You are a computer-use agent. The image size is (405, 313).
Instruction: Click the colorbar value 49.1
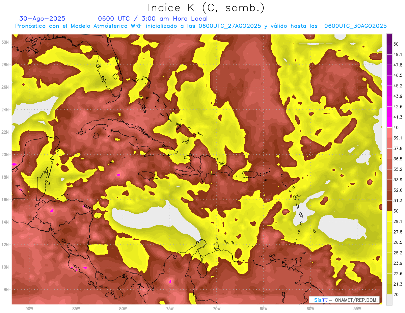[x=398, y=54]
